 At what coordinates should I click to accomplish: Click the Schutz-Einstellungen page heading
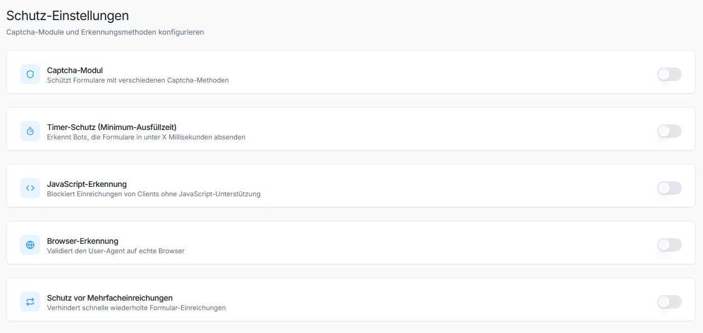tap(68, 16)
